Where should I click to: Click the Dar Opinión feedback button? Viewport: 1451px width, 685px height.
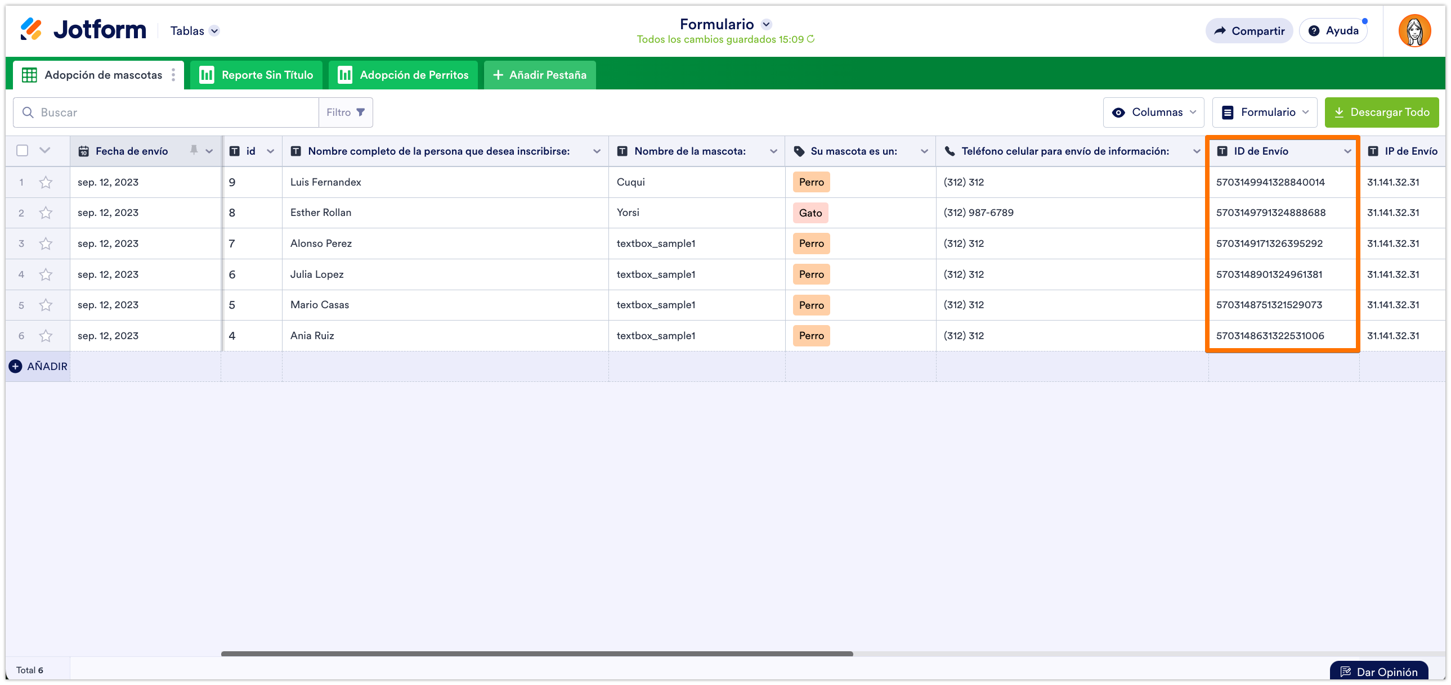(x=1379, y=672)
